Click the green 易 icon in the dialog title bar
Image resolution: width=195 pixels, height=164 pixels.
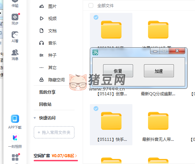[95, 52]
